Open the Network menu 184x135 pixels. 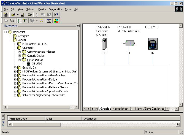(x=31, y=9)
